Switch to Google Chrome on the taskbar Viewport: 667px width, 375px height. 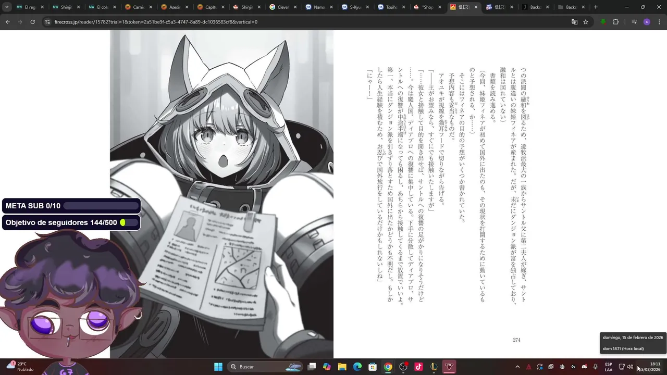(388, 367)
